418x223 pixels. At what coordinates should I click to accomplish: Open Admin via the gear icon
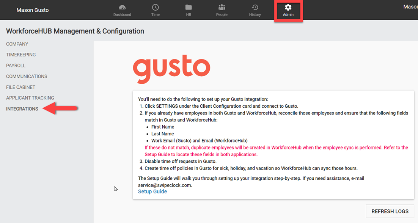pyautogui.click(x=288, y=10)
